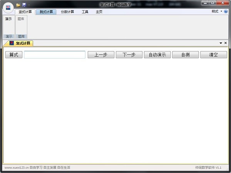Click the 演示 ribbon button
The width and height of the screenshot is (231, 173).
(x=8, y=19)
